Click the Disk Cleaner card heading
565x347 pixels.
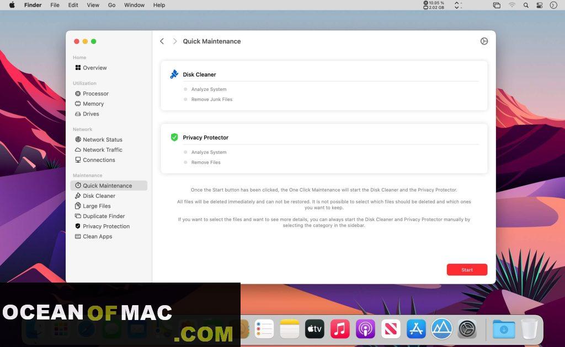tap(199, 74)
